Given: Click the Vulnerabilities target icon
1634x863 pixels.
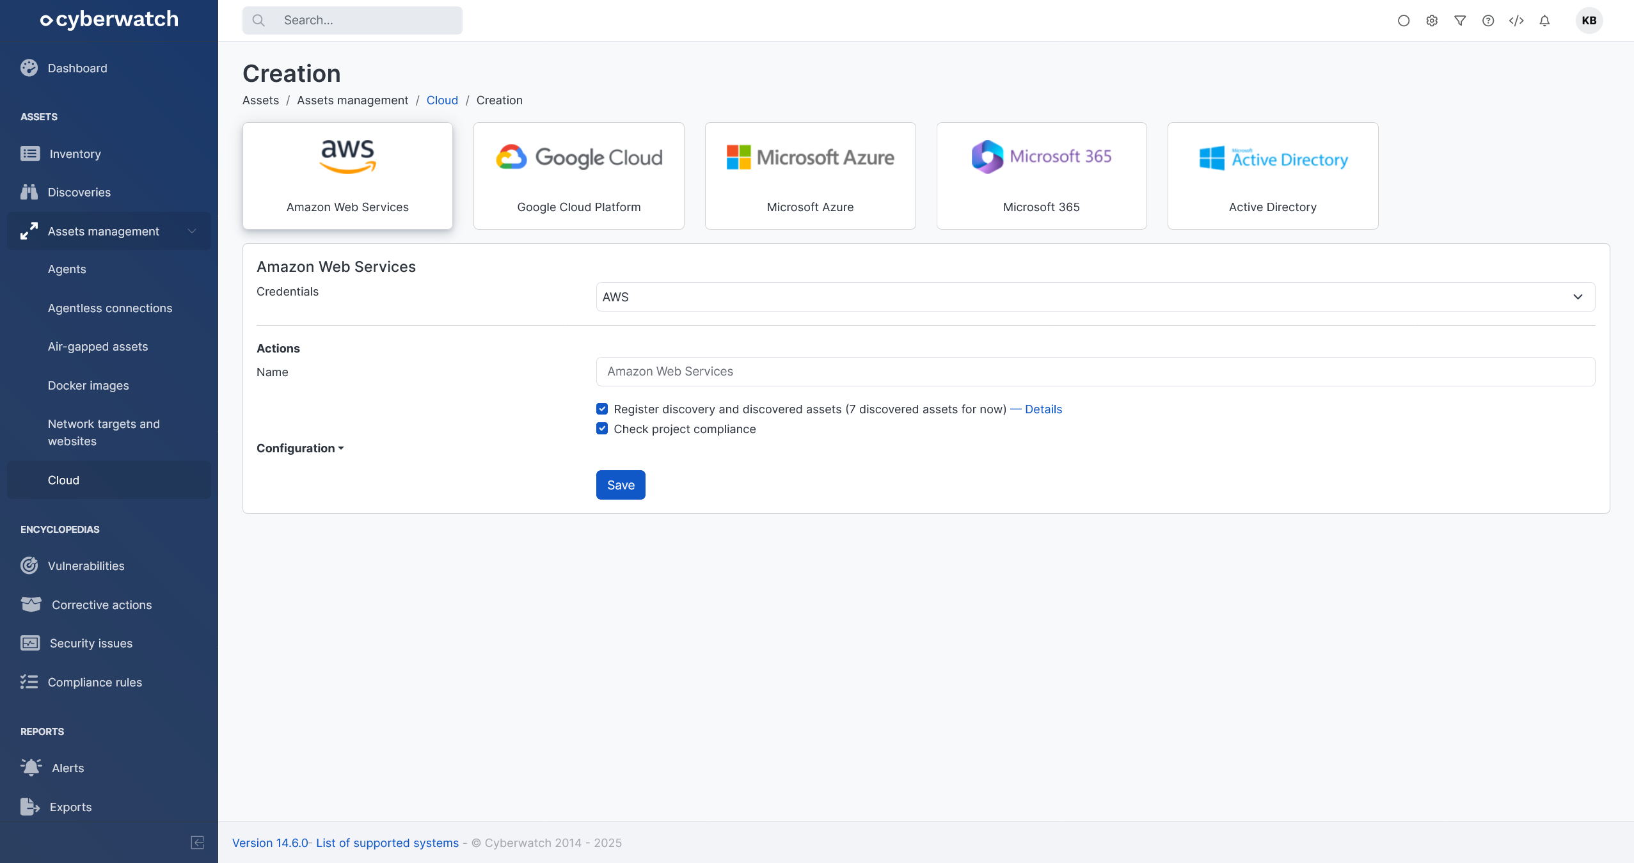Looking at the screenshot, I should point(29,566).
